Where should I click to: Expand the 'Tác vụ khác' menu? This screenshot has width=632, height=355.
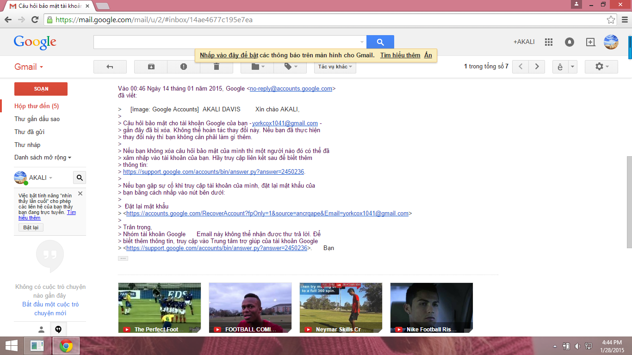click(335, 67)
